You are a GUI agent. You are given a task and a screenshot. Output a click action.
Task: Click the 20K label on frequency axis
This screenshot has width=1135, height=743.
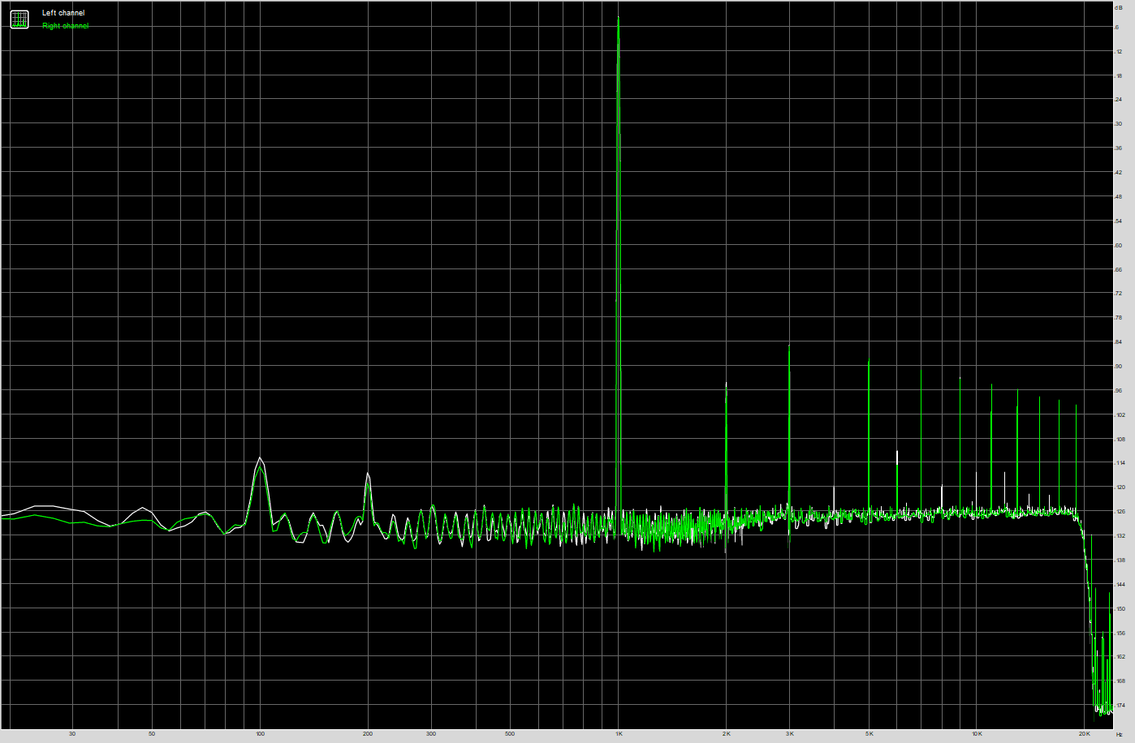click(x=1084, y=734)
